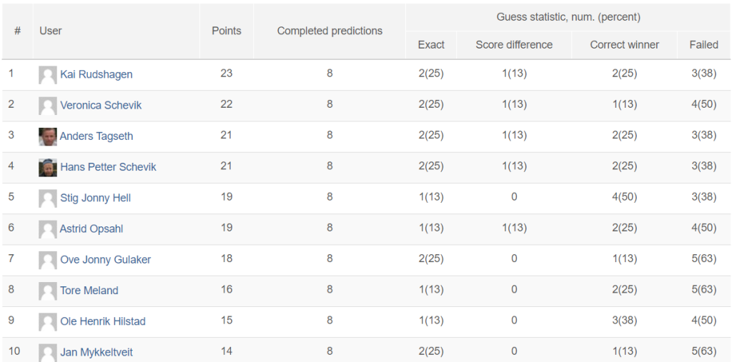
Task: Click the Completed predictions column header
Action: 330,31
